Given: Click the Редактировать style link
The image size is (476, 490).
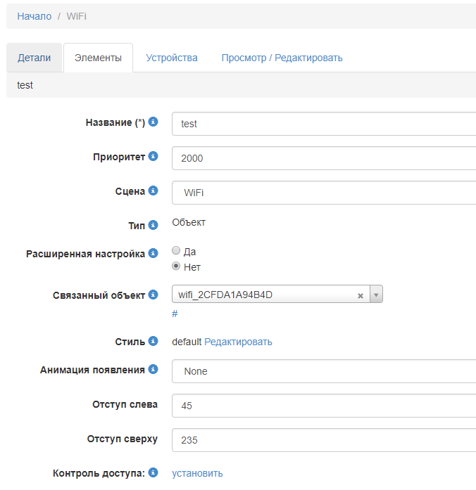Looking at the screenshot, I should click(238, 342).
